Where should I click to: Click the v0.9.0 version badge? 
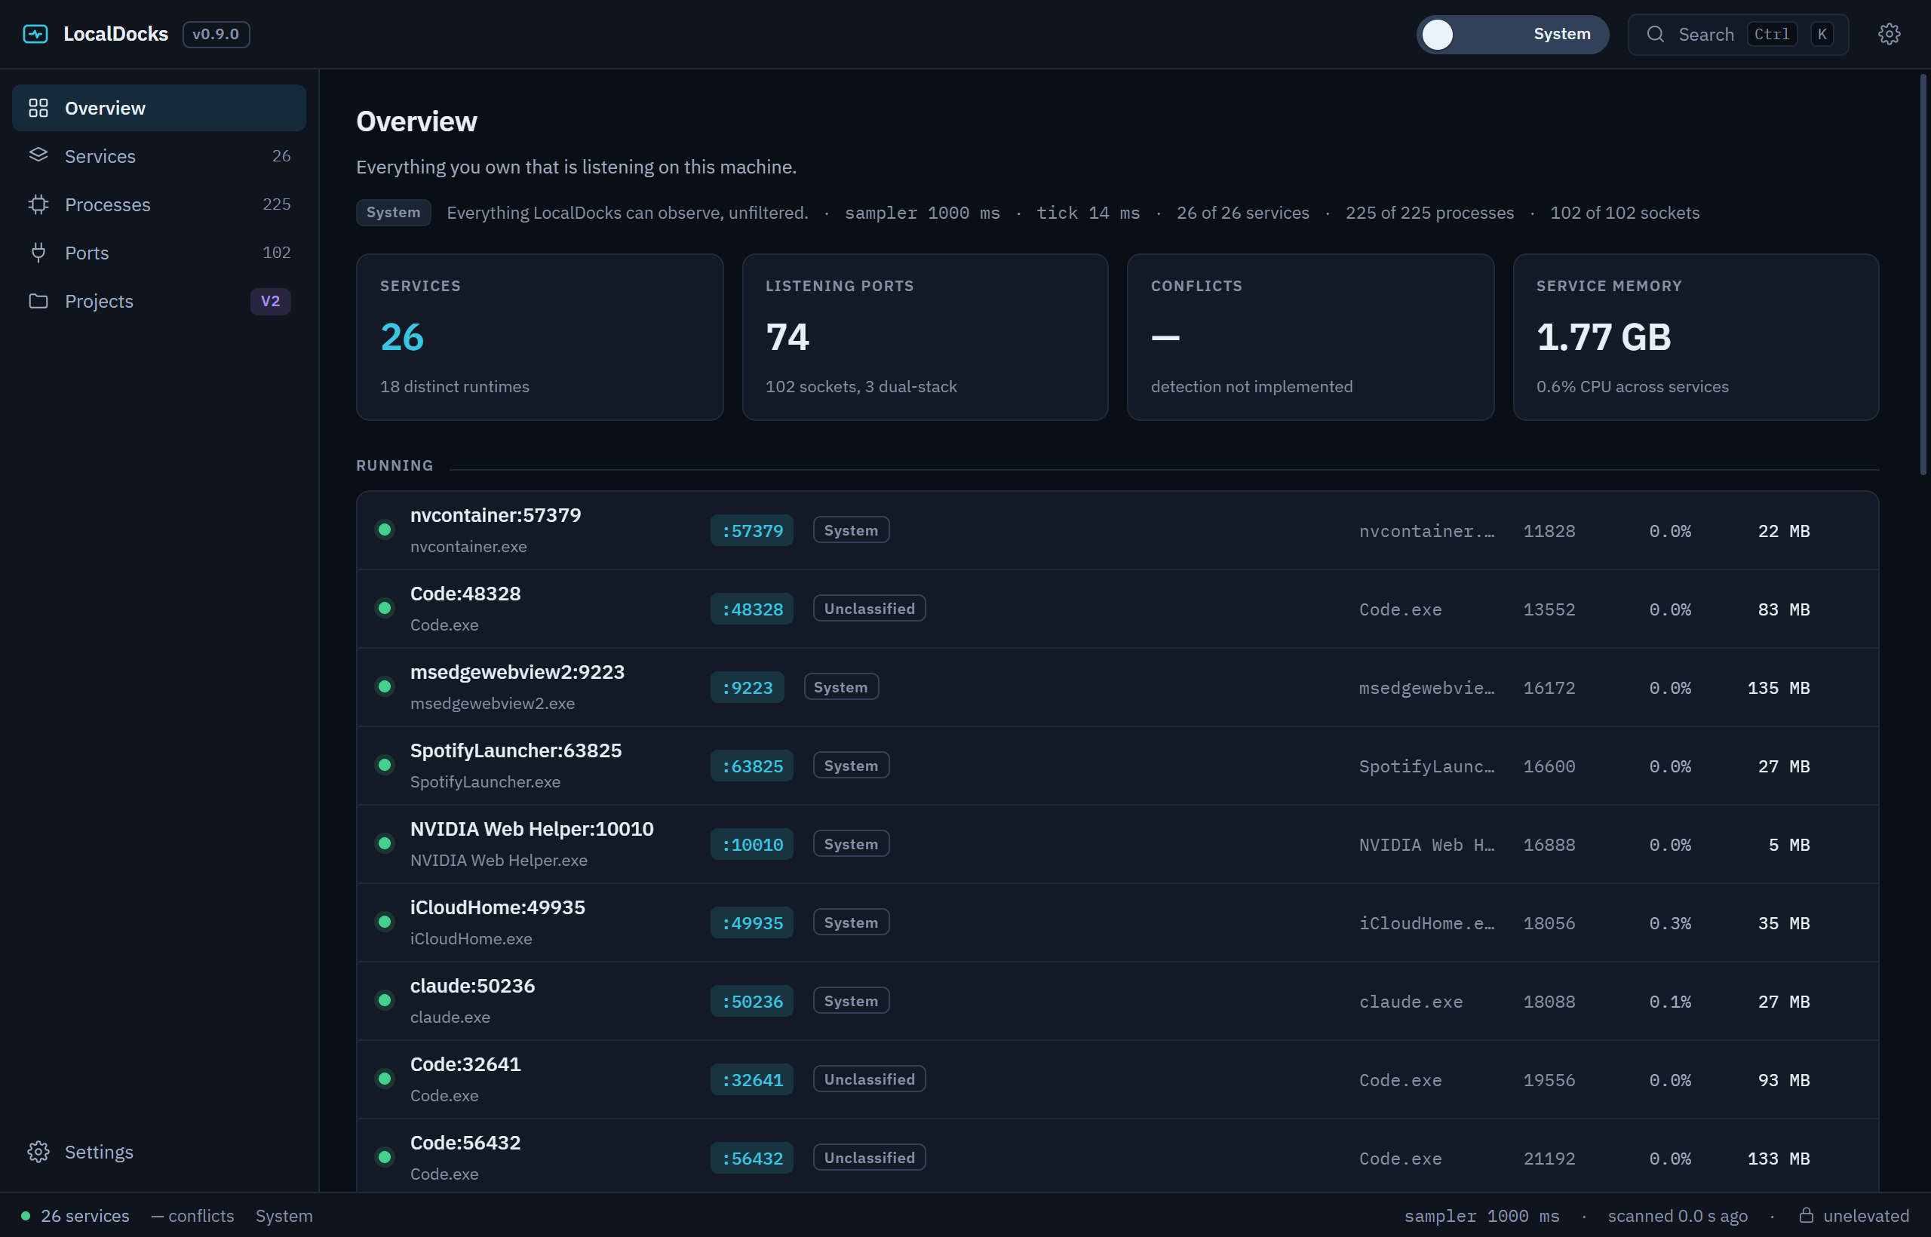coord(216,34)
